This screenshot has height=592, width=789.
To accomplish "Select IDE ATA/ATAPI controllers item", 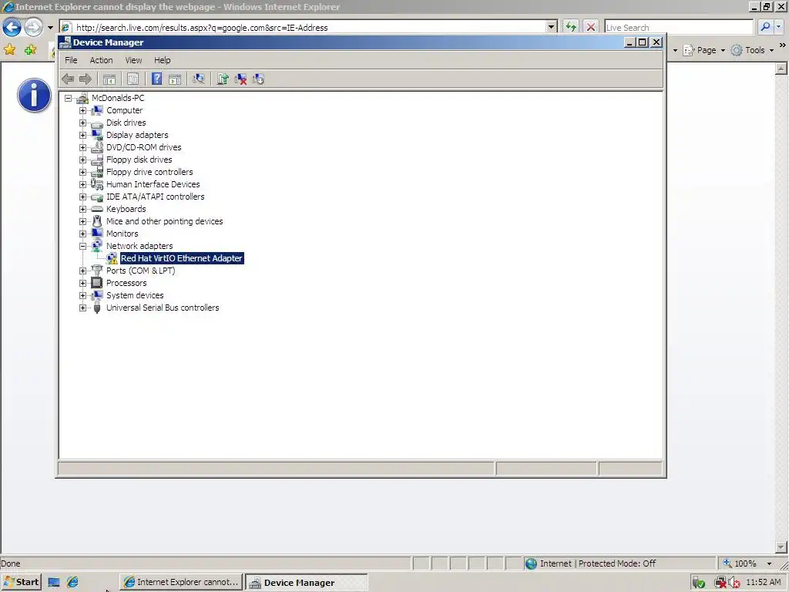I will coord(156,197).
